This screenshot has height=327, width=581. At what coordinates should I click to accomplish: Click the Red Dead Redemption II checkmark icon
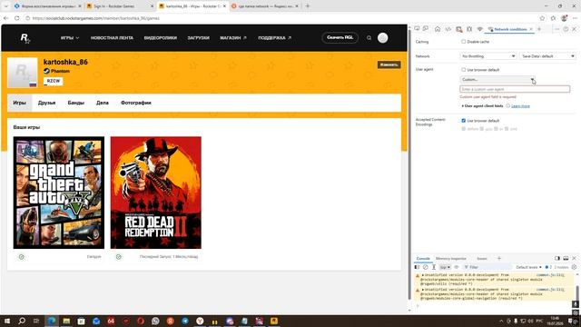coord(119,256)
